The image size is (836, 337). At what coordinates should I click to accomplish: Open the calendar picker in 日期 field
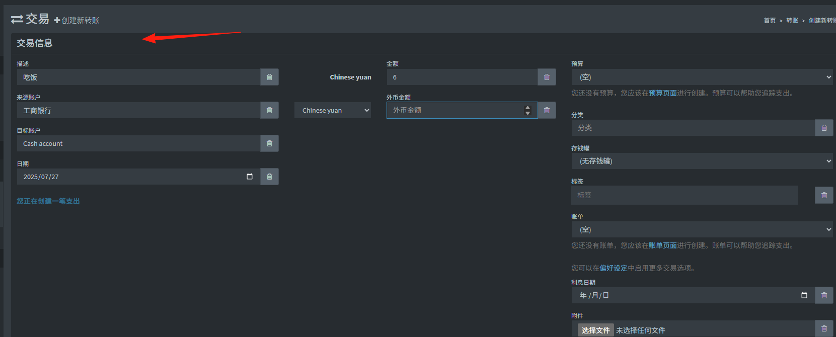coord(250,177)
